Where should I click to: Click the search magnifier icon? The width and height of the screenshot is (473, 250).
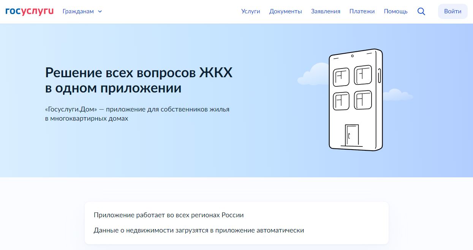(x=421, y=11)
